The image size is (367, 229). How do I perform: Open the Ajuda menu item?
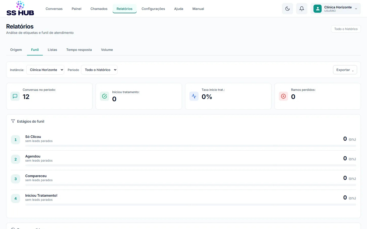coord(179,9)
